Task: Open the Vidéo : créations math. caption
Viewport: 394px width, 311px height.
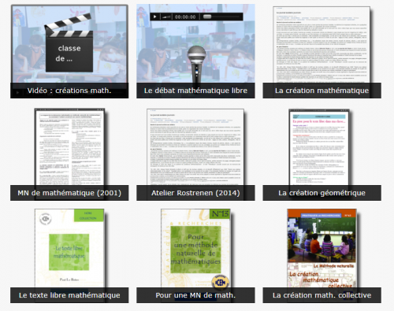Action: (x=69, y=91)
